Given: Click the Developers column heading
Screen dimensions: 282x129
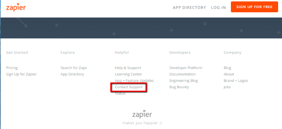Looking at the screenshot, I should click(180, 53).
